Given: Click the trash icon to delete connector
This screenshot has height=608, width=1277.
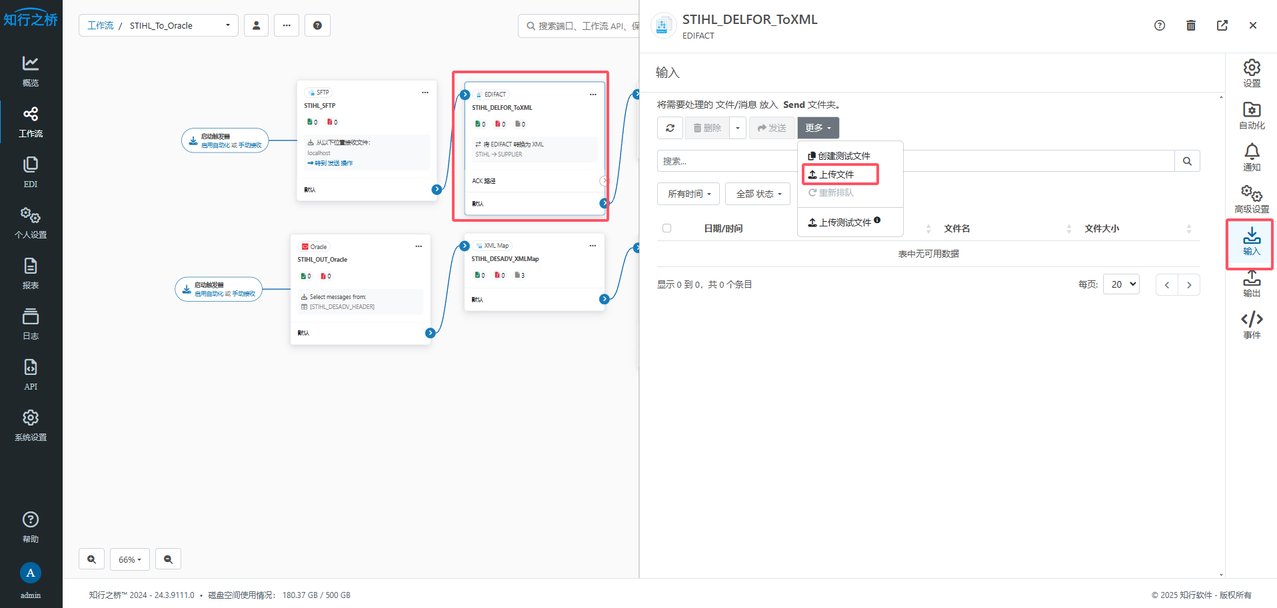Looking at the screenshot, I should (x=1190, y=25).
